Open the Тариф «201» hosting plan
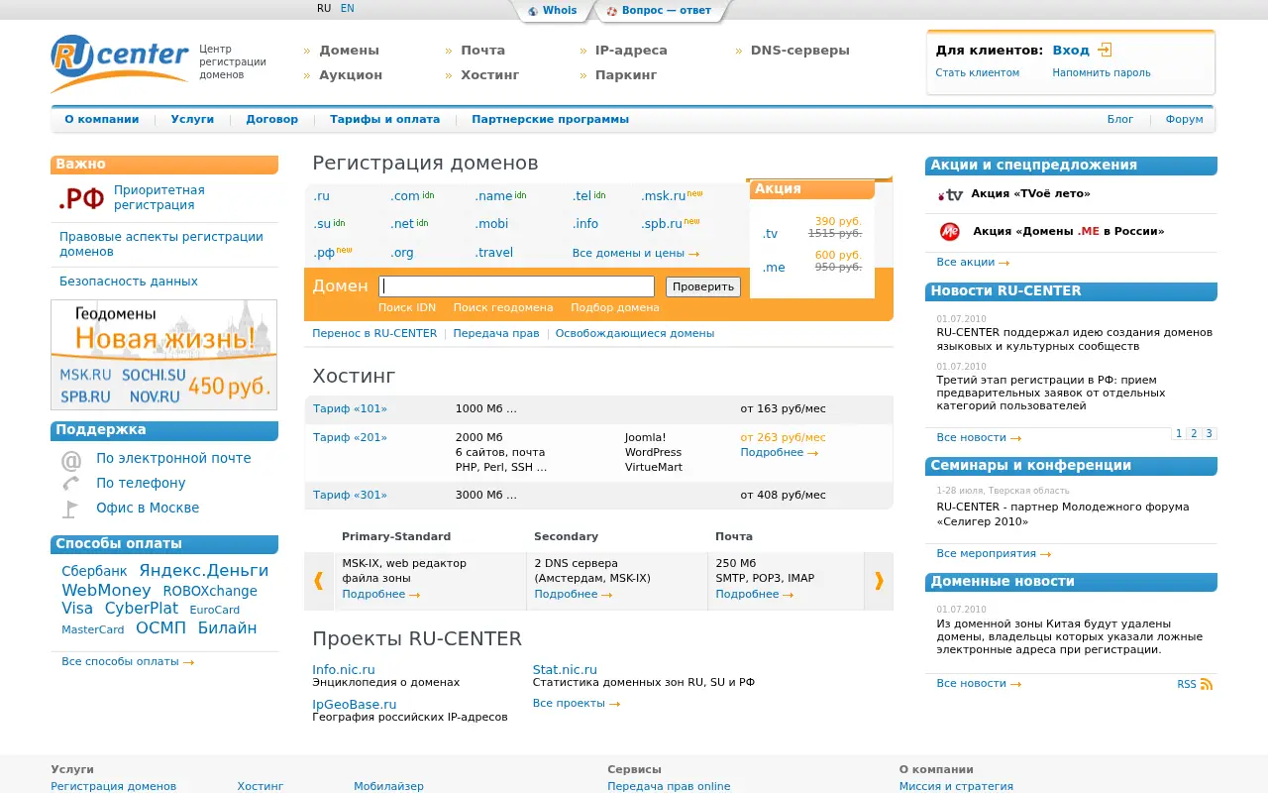This screenshot has width=1268, height=793. coord(350,438)
